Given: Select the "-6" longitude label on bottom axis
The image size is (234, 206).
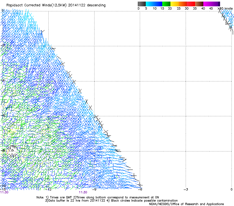Looking at the screenshot, I should coord(140,190).
